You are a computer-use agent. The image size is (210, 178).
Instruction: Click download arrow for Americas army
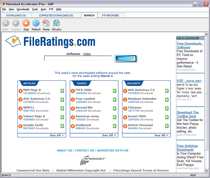(x=114, y=117)
